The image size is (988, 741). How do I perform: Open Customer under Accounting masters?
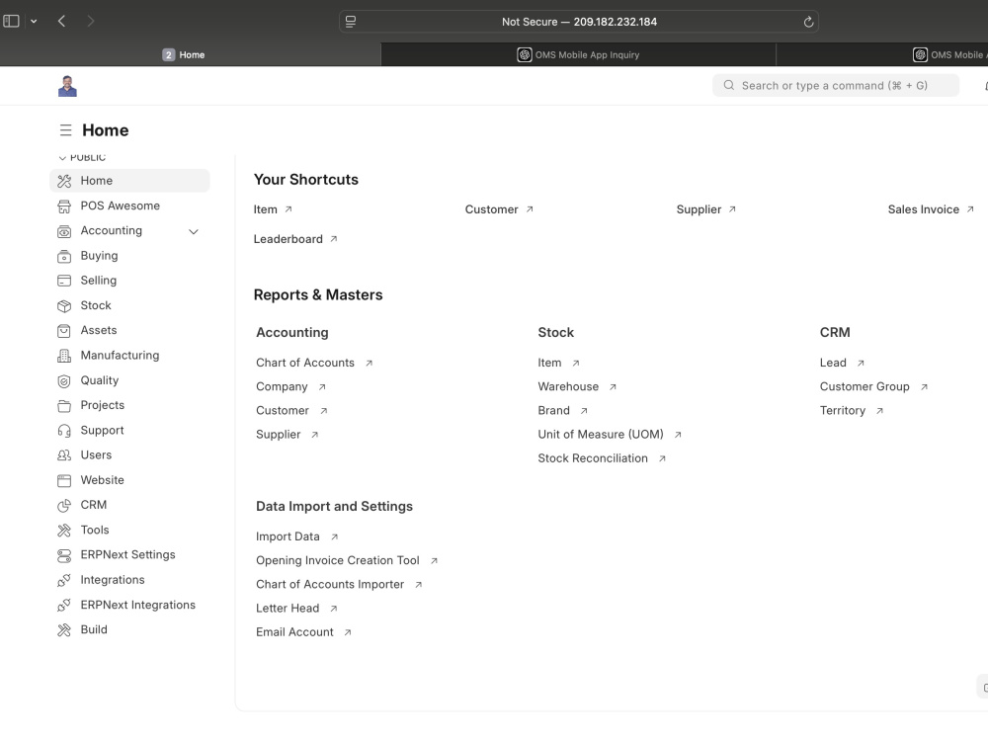(291, 411)
